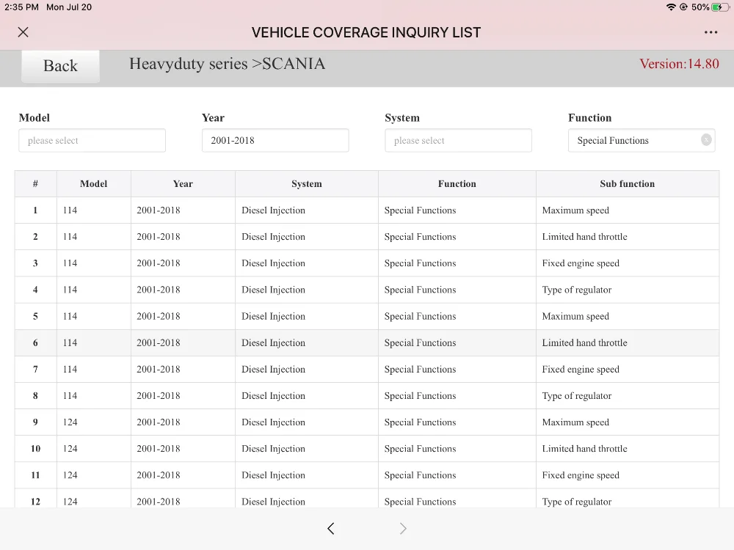Go back to the previous web page
Image resolution: width=734 pixels, height=550 pixels.
point(330,529)
